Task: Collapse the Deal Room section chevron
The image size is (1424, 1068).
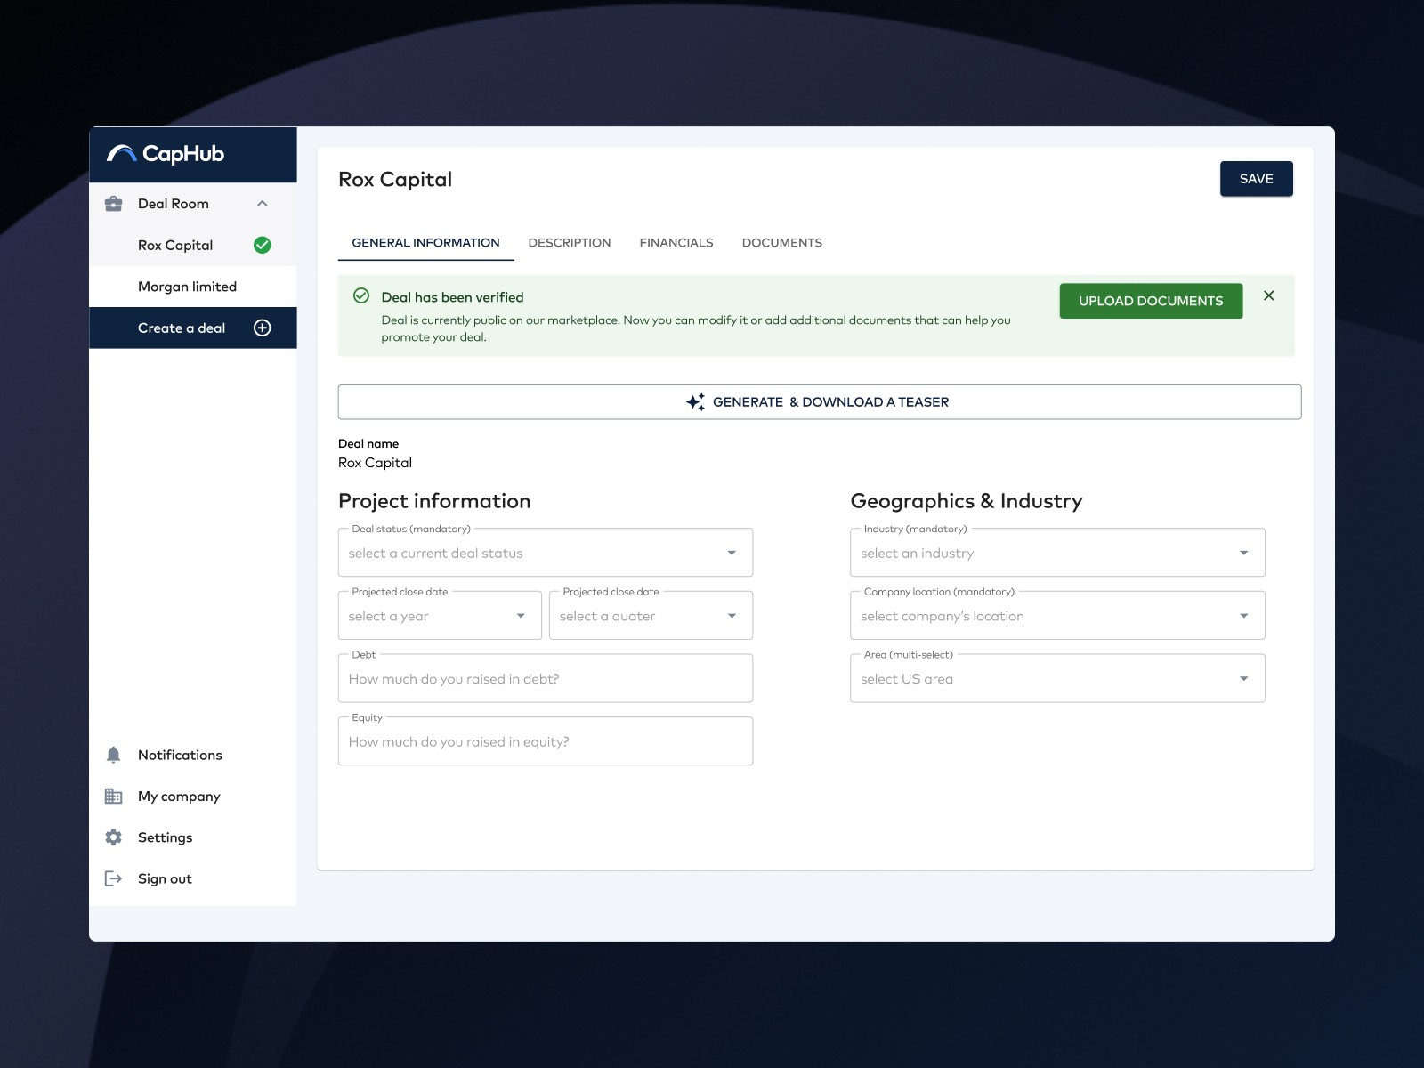Action: pos(263,204)
